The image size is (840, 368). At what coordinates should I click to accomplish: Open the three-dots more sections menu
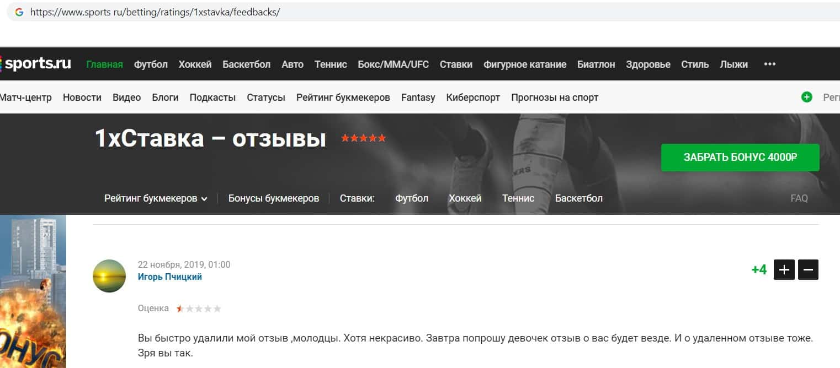pyautogui.click(x=769, y=64)
